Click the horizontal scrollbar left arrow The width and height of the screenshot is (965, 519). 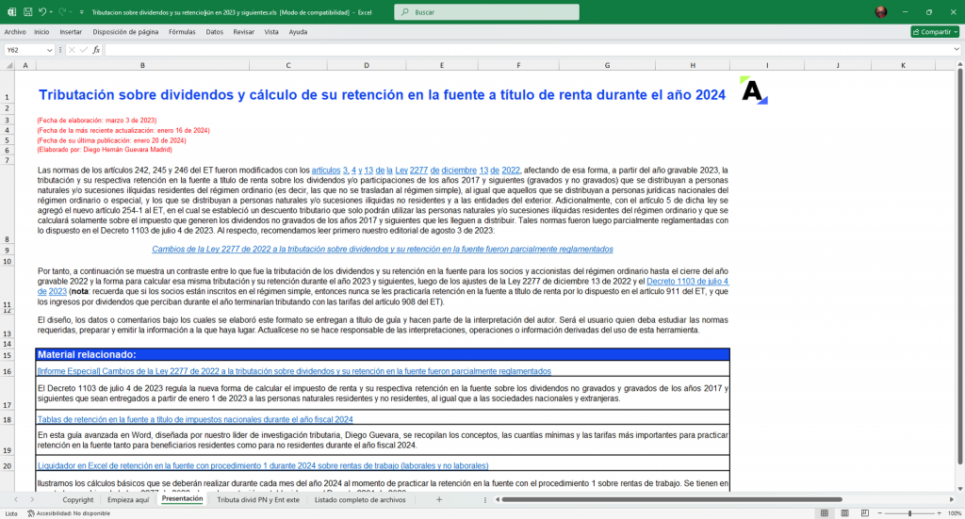[498, 500]
